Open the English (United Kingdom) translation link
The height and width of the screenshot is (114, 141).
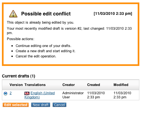pyautogui.click(x=40, y=95)
